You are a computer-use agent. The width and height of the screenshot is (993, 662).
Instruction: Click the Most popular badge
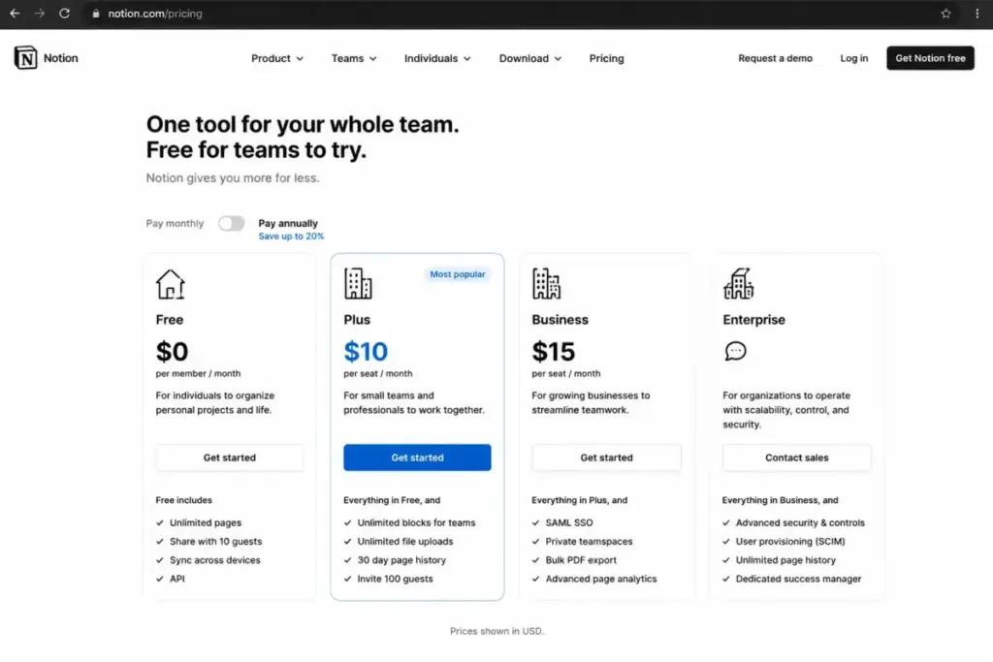(x=458, y=274)
